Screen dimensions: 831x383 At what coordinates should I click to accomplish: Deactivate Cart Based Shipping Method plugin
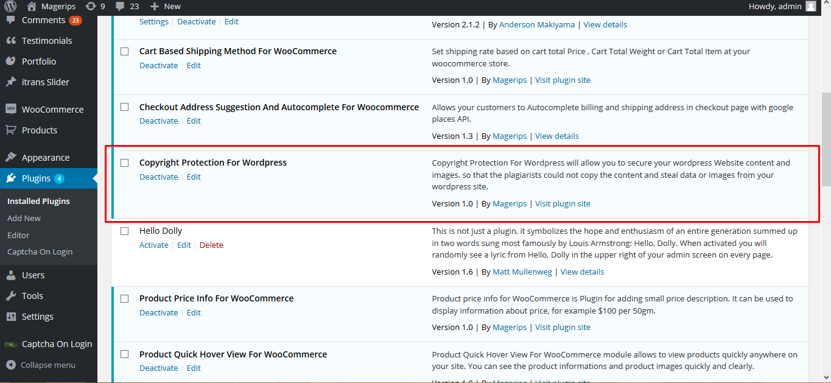159,65
